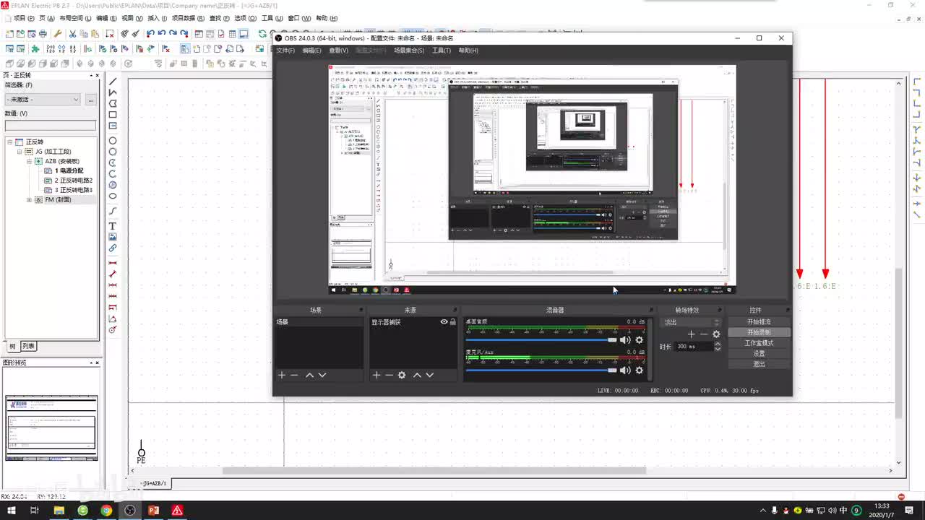Move the selected source down in OBS
The height and width of the screenshot is (520, 925).
(429, 375)
